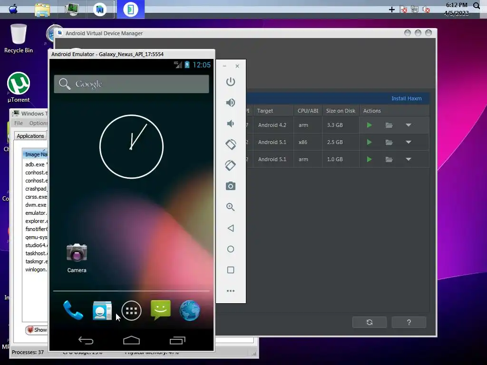Select adb.exe process in Task Manager
The width and height of the screenshot is (487, 365).
(x=35, y=164)
